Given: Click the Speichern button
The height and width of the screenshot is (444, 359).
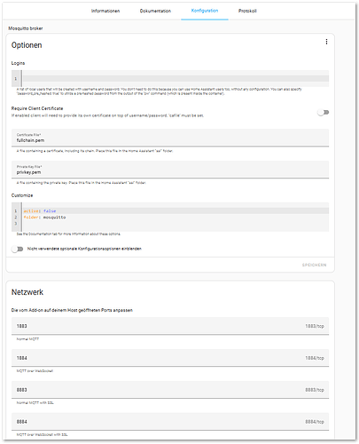Looking at the screenshot, I should pyautogui.click(x=314, y=265).
